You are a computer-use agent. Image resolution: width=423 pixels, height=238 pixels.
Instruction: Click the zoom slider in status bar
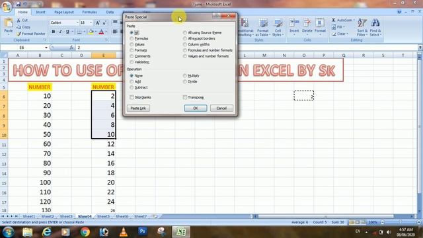pyautogui.click(x=401, y=222)
